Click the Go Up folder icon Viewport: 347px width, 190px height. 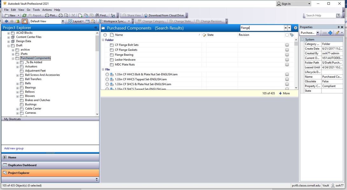click(17, 22)
